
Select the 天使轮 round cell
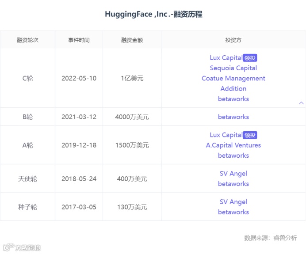27,179
